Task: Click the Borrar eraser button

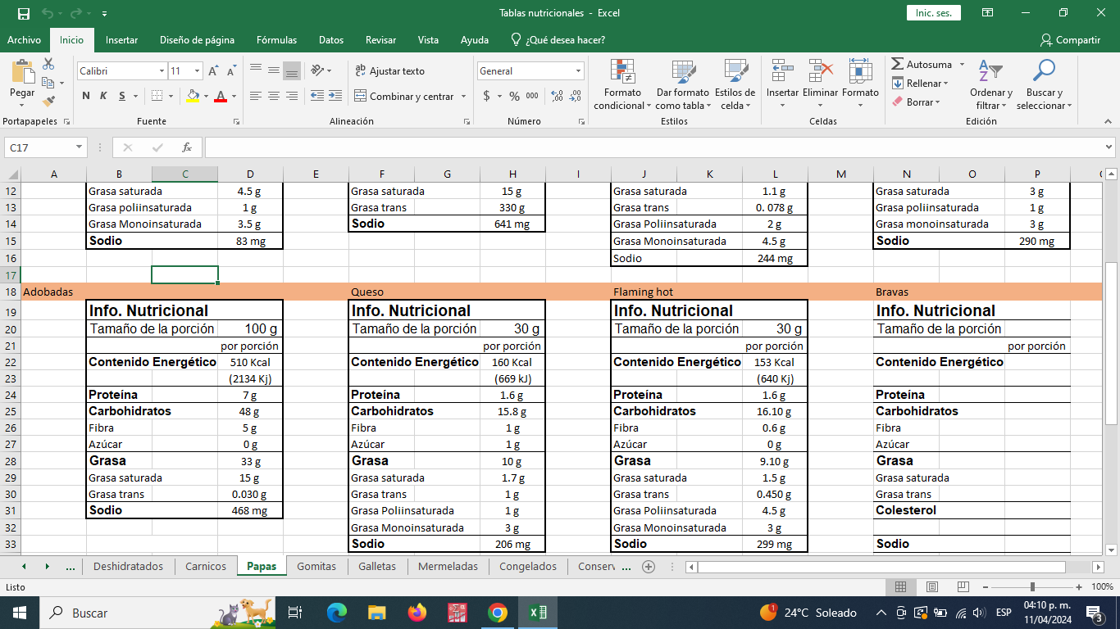Action: pos(915,102)
